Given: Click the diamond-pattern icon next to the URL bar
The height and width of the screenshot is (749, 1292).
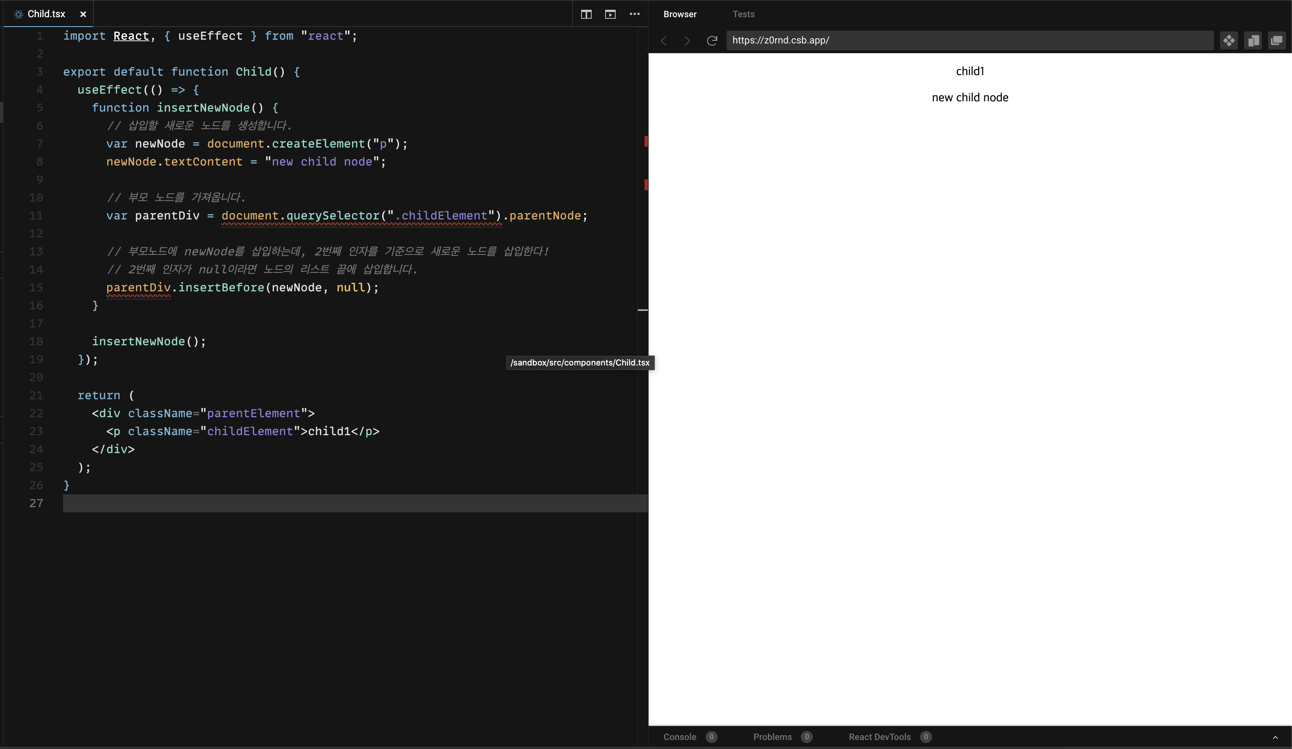Looking at the screenshot, I should point(1229,40).
